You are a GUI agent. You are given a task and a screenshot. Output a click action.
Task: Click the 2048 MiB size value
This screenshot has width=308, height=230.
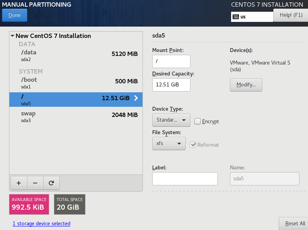[x=125, y=115]
